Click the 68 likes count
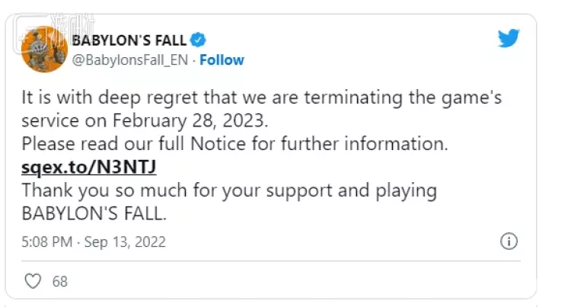The height and width of the screenshot is (307, 571). [60, 282]
